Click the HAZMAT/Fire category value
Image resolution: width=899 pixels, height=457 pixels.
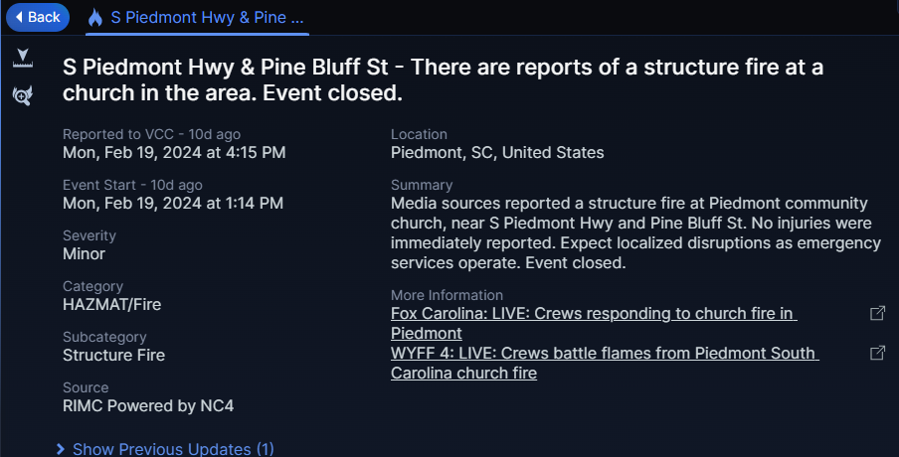tap(111, 304)
